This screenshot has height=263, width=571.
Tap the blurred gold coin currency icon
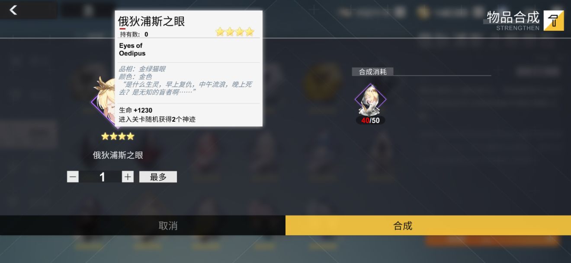pos(423,12)
